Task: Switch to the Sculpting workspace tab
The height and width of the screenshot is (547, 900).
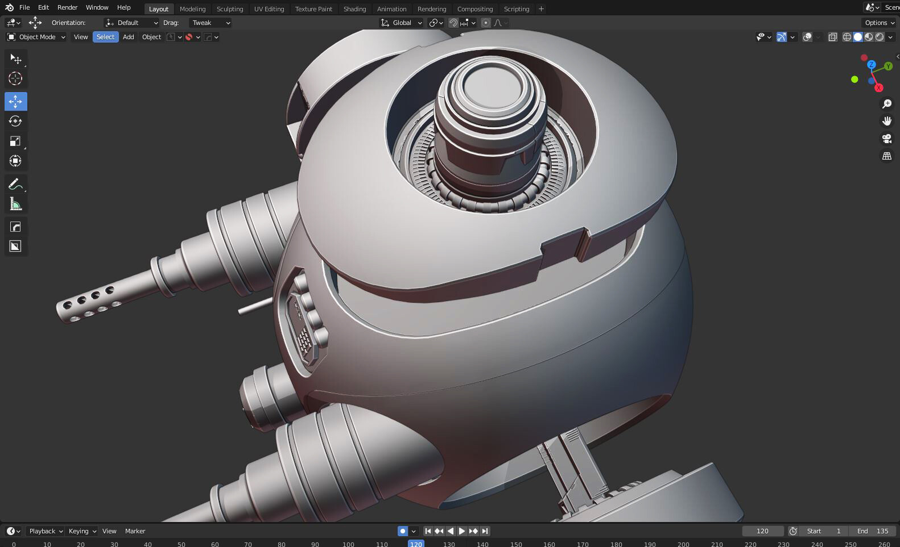Action: pyautogui.click(x=229, y=9)
